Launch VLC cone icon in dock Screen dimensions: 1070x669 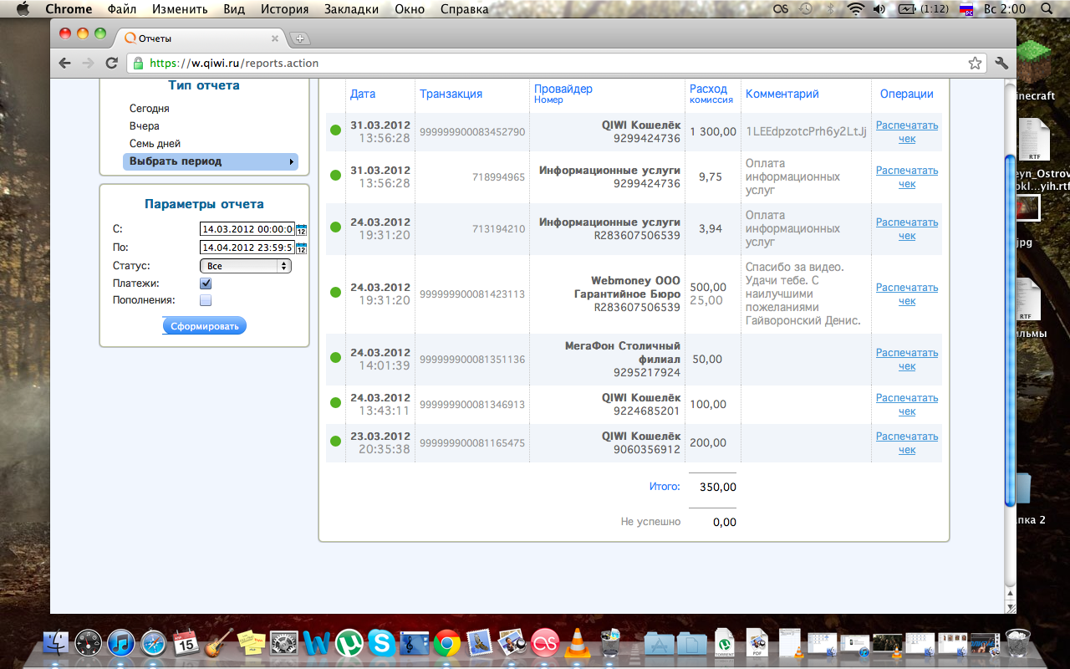[x=577, y=642]
